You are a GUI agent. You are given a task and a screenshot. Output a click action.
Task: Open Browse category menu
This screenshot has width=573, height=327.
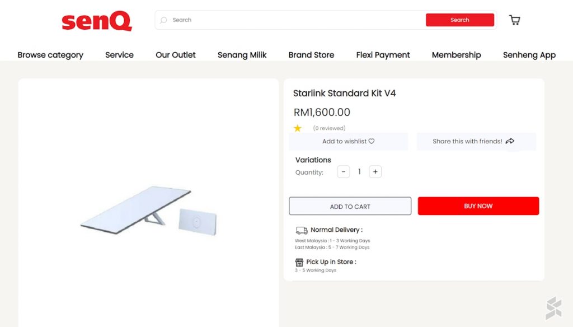50,55
